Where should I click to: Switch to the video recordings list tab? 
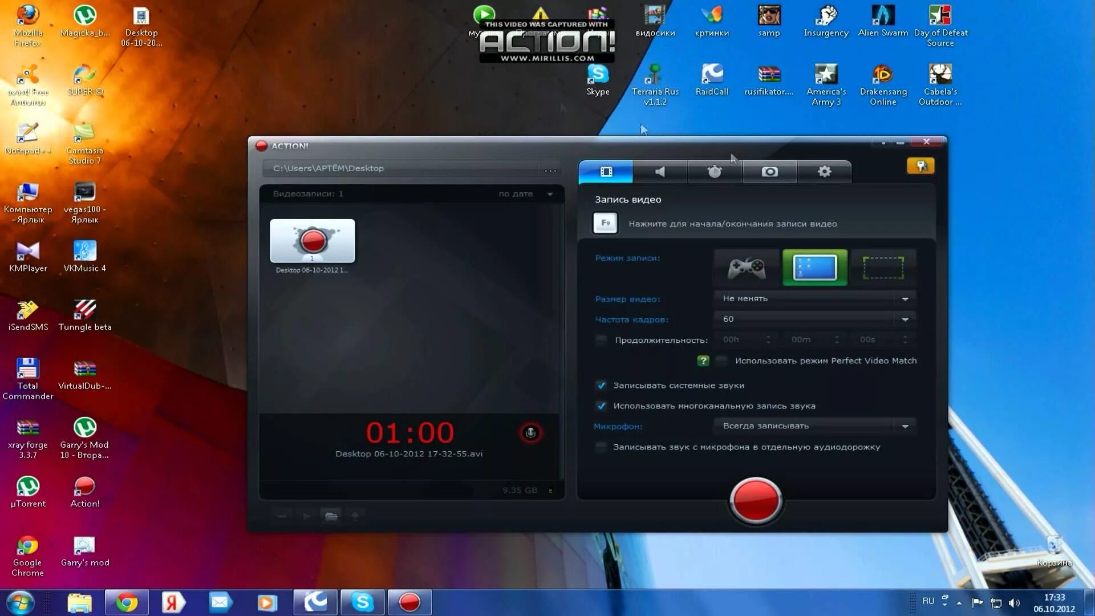[x=606, y=171]
